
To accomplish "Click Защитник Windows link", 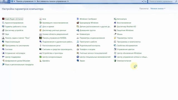I will (125, 30).
